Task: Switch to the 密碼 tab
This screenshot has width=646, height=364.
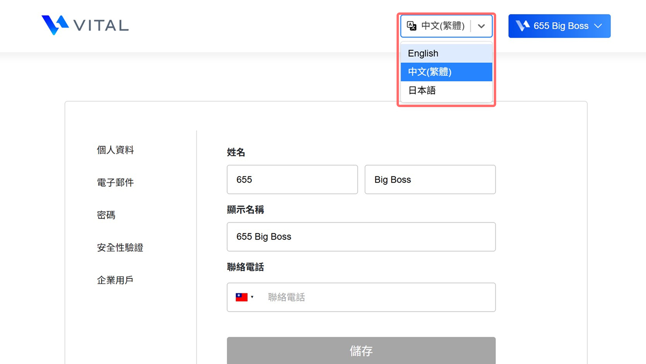Action: click(x=106, y=215)
